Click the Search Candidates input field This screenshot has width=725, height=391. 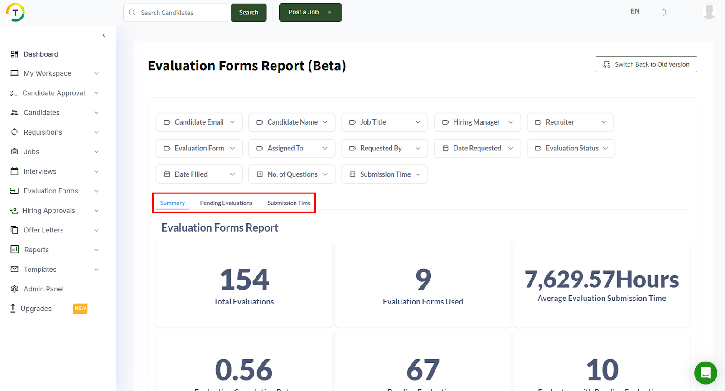point(181,13)
